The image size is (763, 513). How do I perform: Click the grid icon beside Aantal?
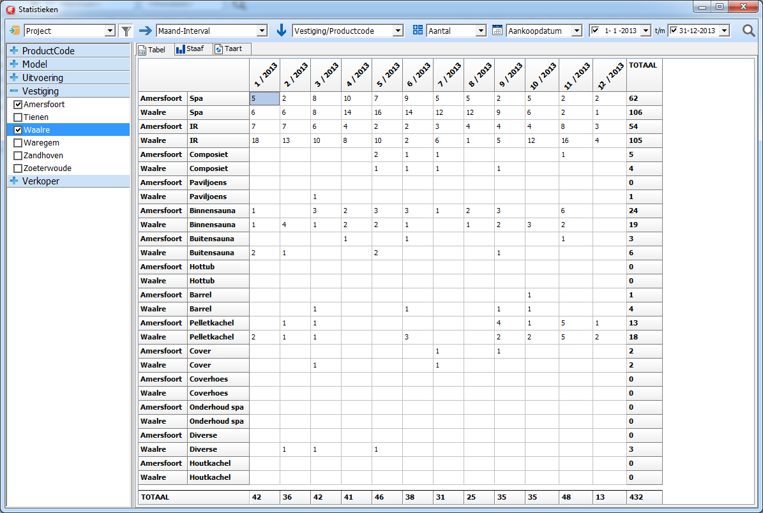[418, 31]
